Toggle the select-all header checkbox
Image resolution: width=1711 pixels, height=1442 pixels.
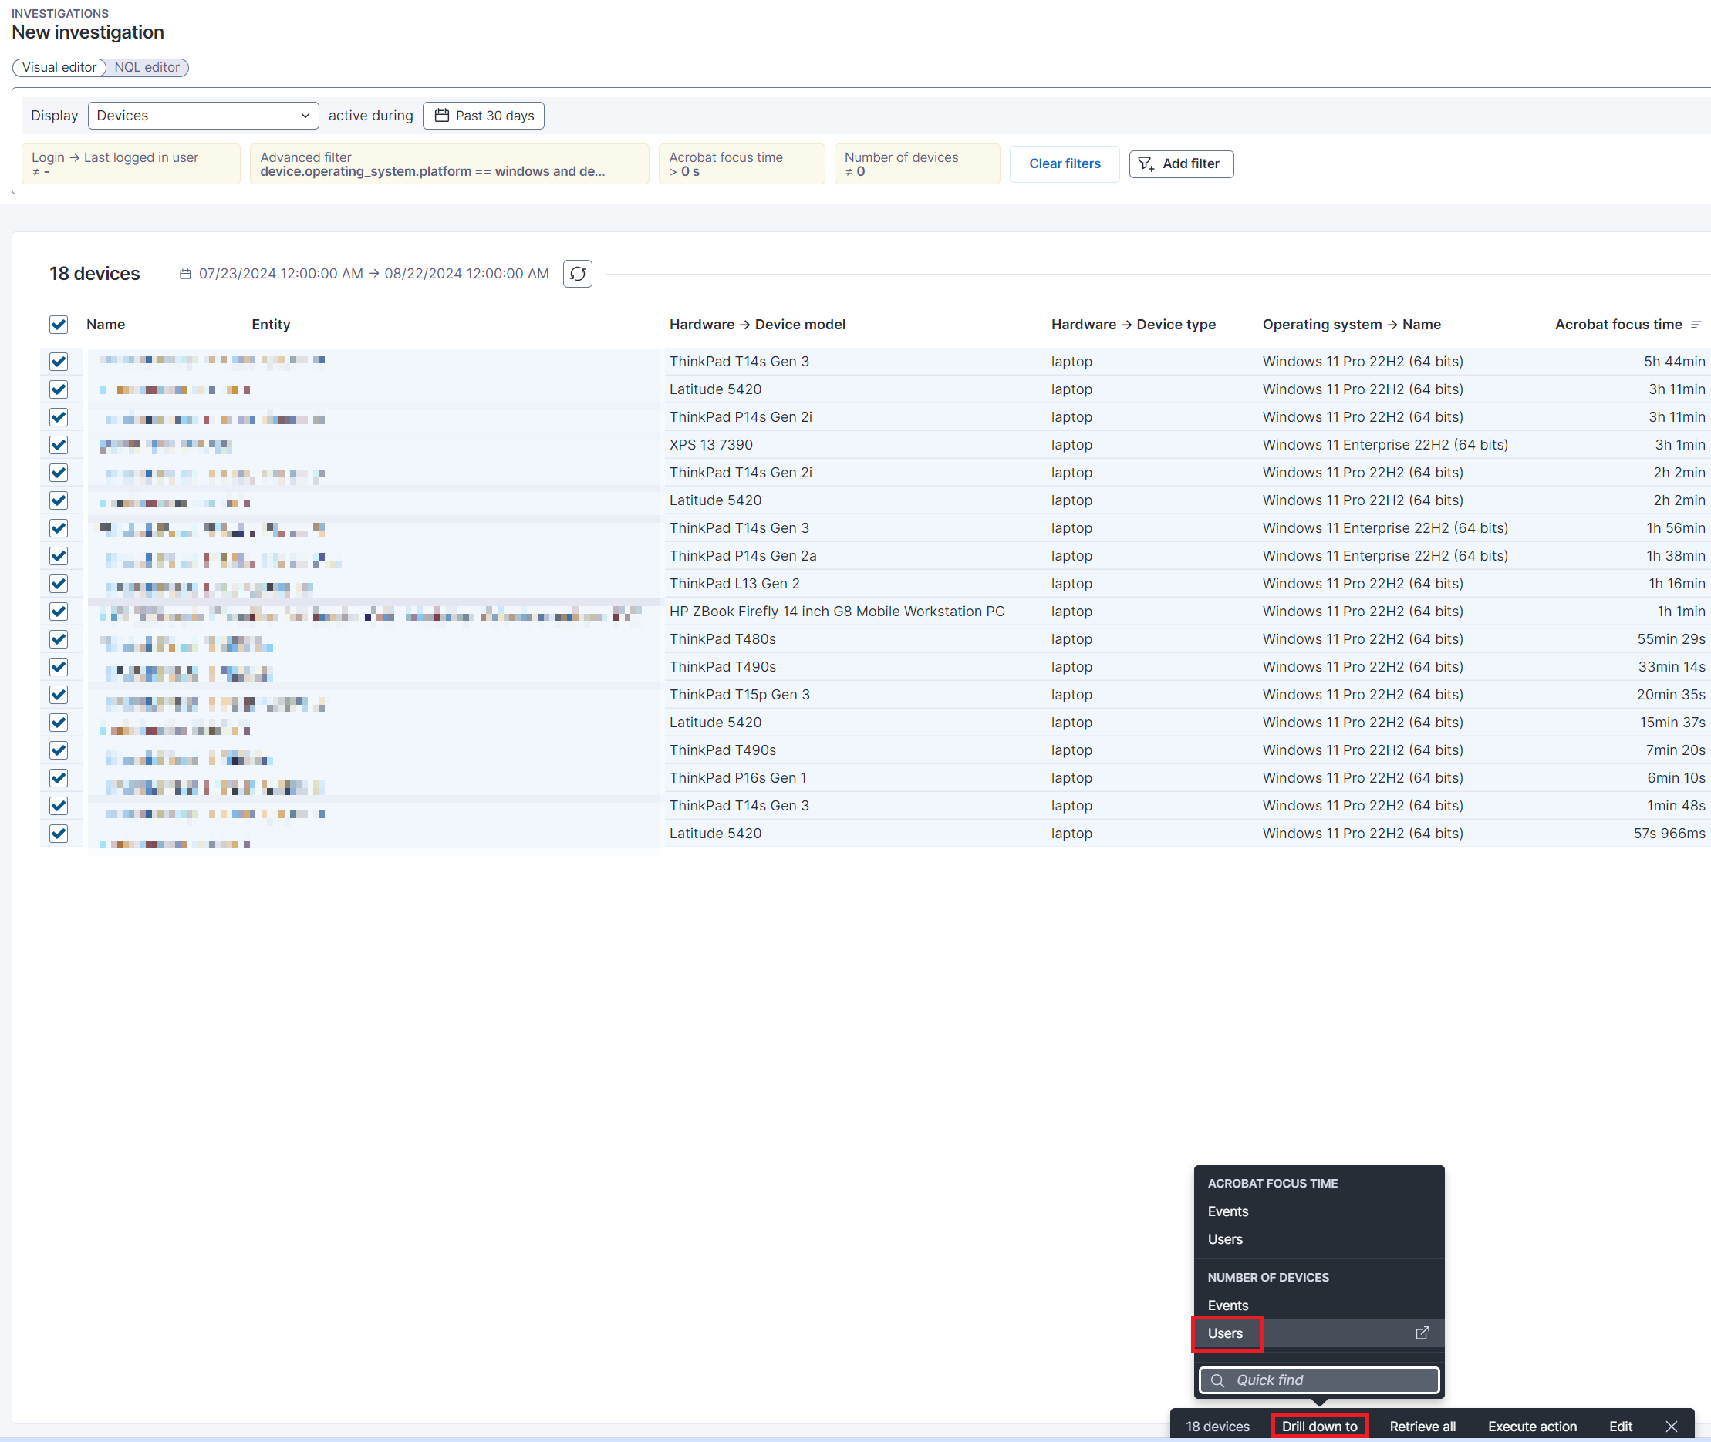(58, 325)
